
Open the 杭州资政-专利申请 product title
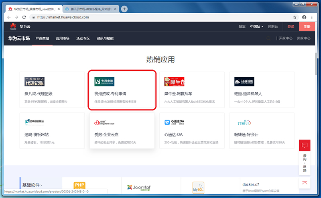[x=110, y=94]
